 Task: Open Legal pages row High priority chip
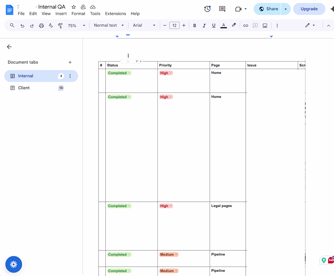166,206
